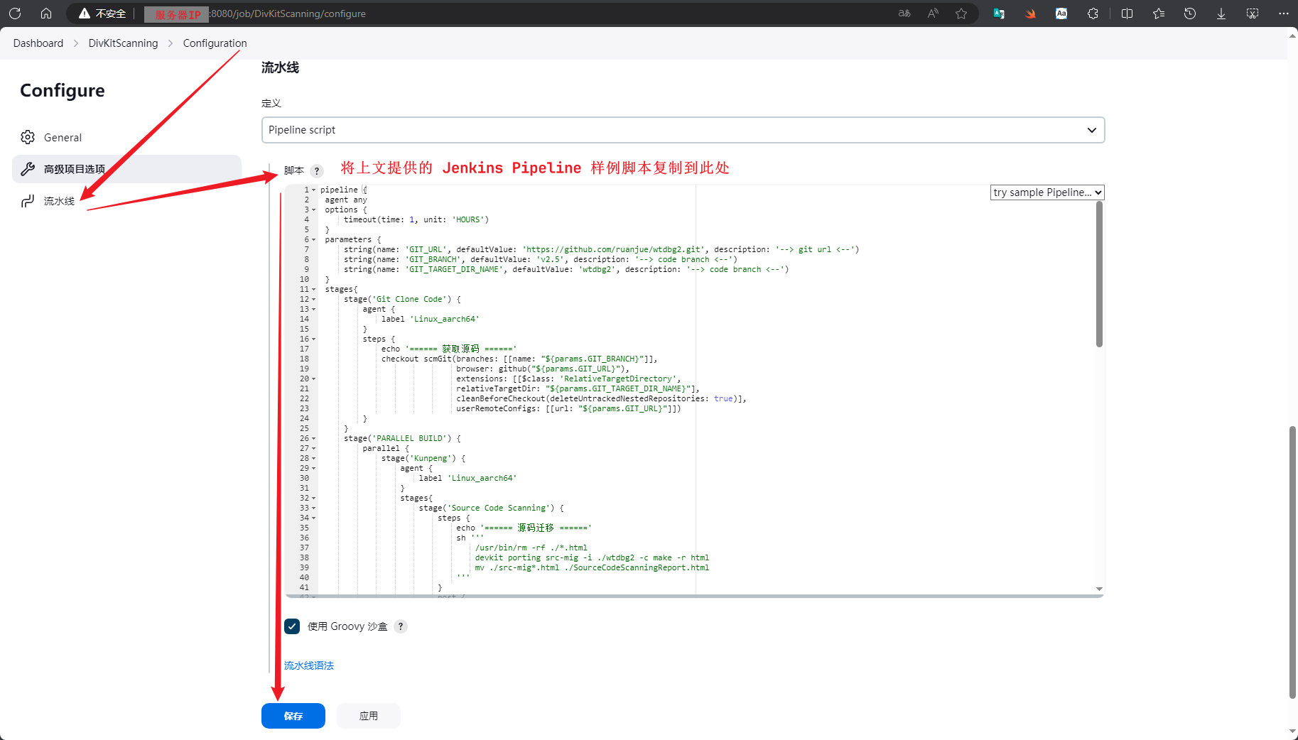Click the cleanBeforeCheckout line 22
Image resolution: width=1298 pixels, height=740 pixels.
[601, 399]
